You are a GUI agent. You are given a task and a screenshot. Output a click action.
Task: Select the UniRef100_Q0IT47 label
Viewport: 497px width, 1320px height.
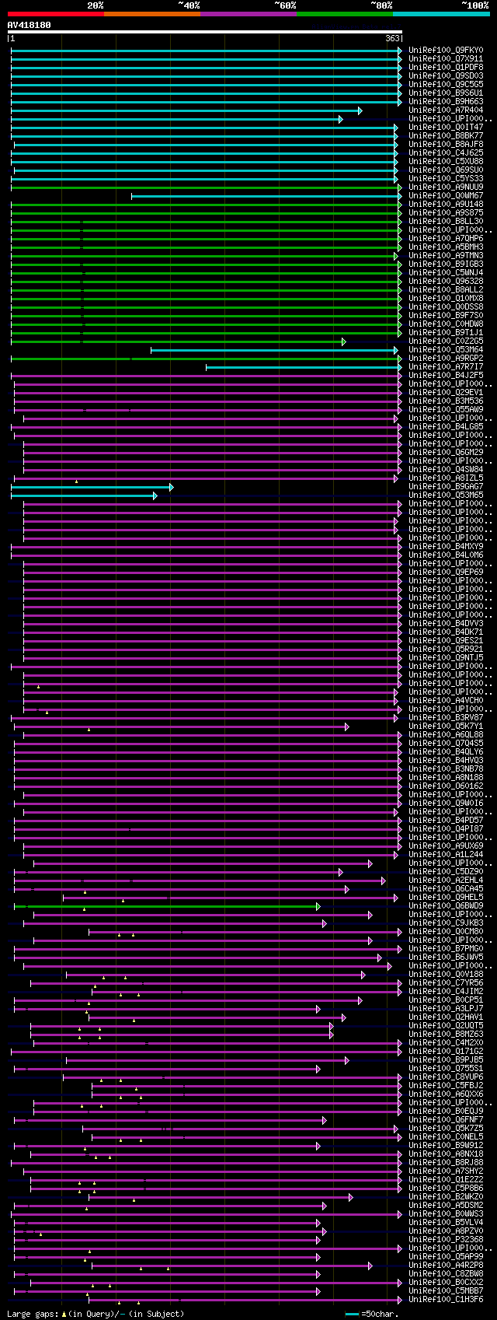446,127
